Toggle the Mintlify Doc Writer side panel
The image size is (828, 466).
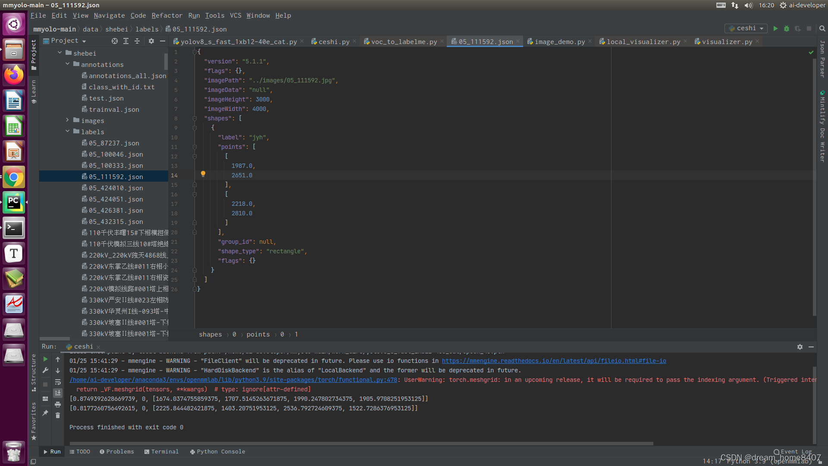click(822, 126)
